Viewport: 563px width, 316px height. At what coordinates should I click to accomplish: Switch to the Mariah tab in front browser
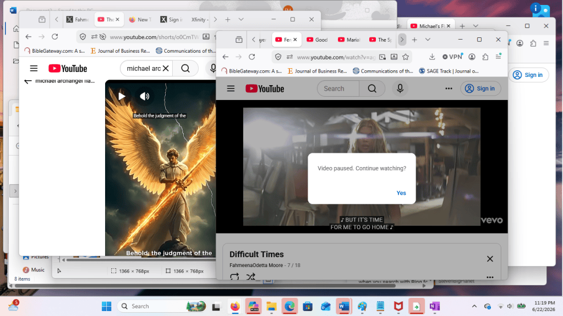click(349, 40)
